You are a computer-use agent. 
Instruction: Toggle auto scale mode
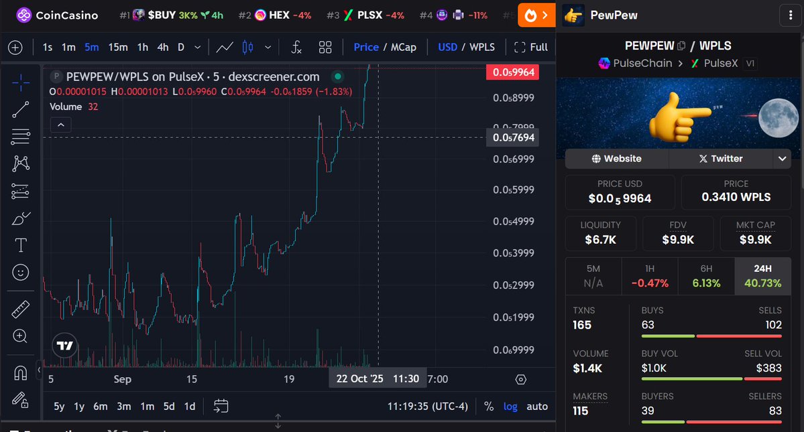click(x=537, y=407)
